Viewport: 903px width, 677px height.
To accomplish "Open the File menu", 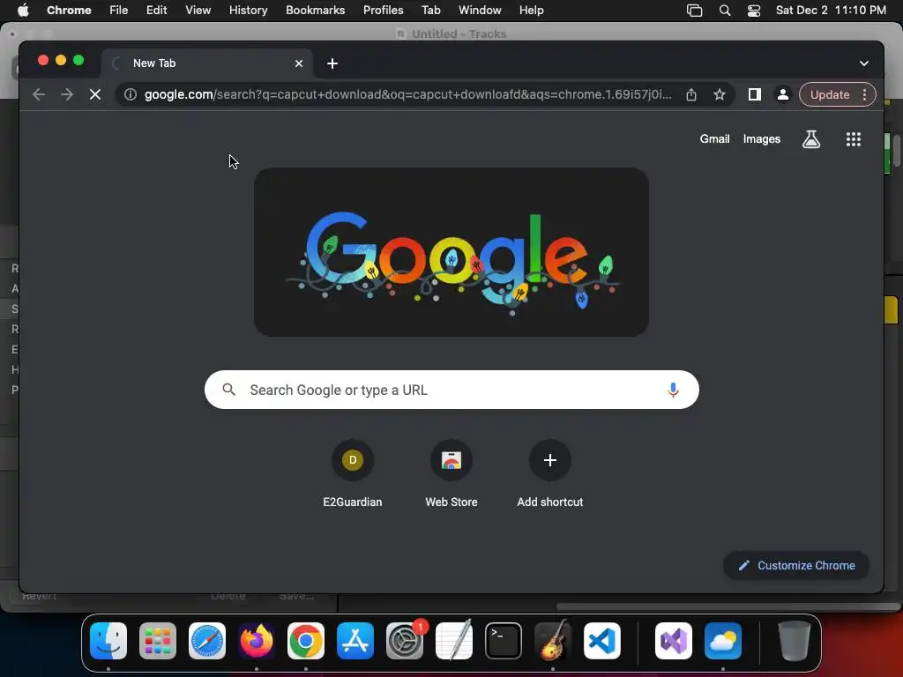I will pos(119,11).
